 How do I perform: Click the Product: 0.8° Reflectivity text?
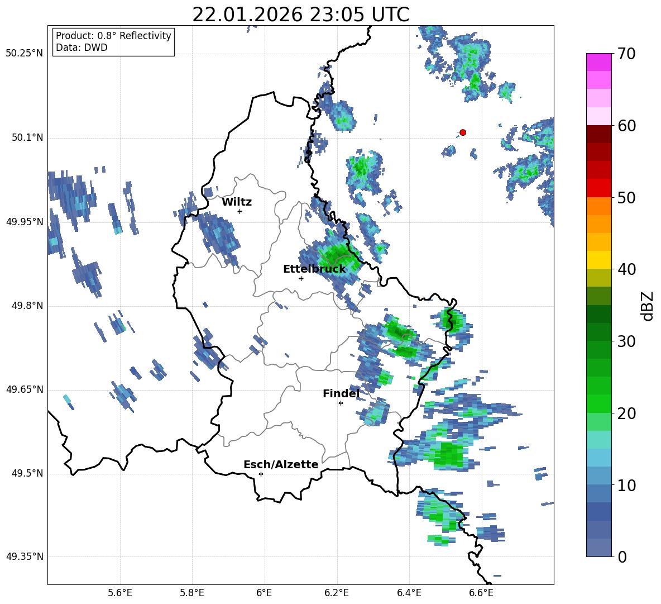point(113,36)
